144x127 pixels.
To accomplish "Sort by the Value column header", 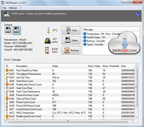I will click(x=69, y=66).
